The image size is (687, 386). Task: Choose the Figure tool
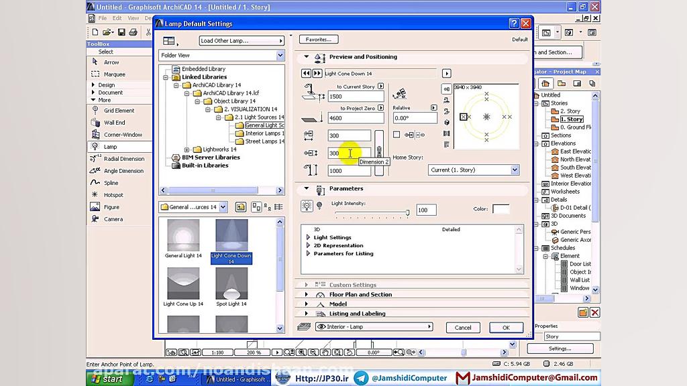pos(111,207)
